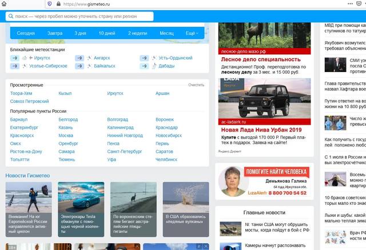Image resolution: width=366 pixels, height=250 pixels.
Task: Click the weather icon beside Усолье-Сибирское
Action: [25, 66]
